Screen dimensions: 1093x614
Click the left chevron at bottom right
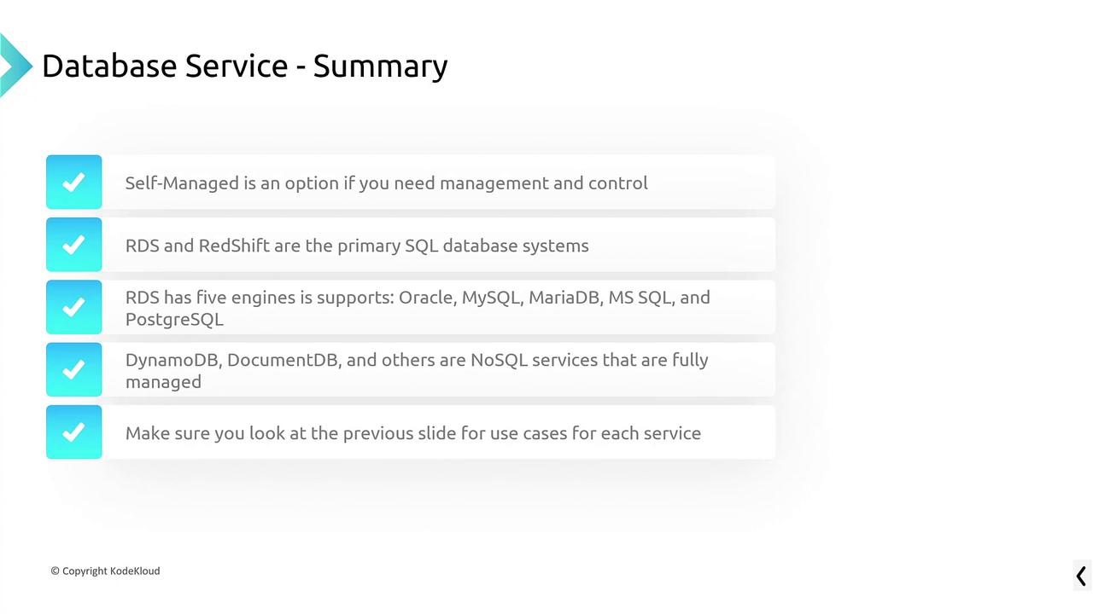(x=1081, y=576)
